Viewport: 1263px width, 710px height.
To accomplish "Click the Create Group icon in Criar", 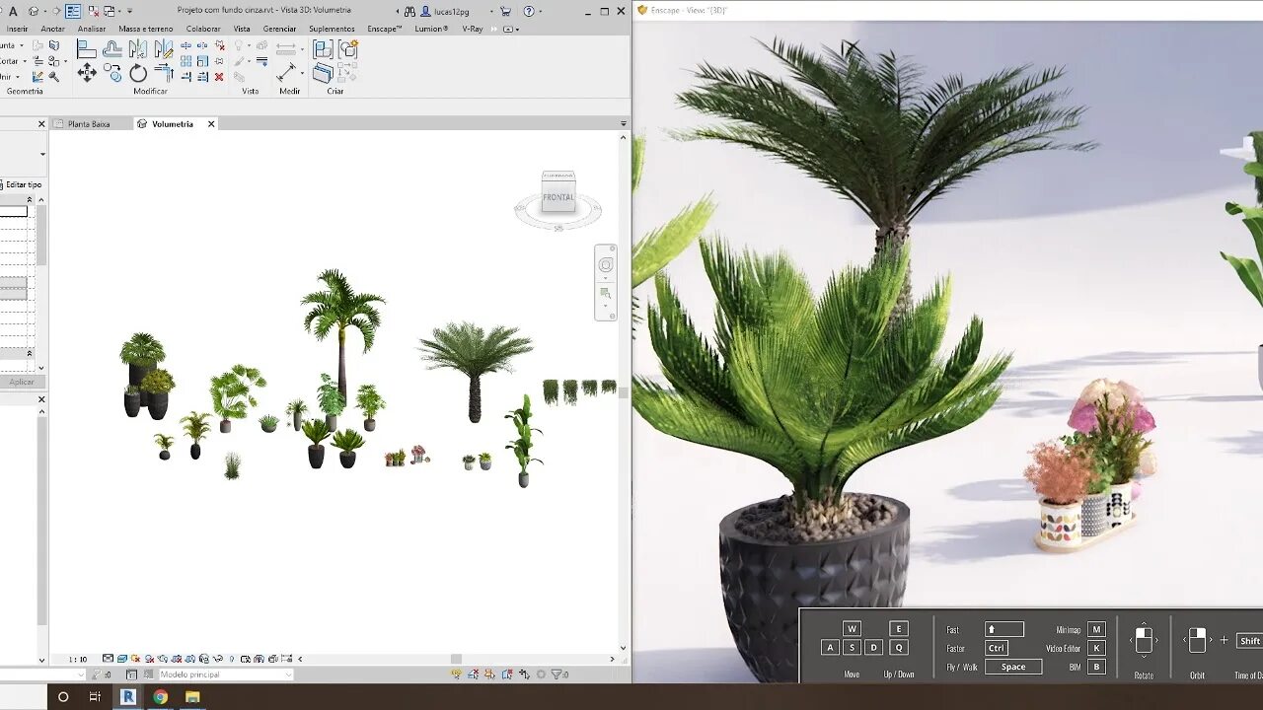I will tap(348, 49).
